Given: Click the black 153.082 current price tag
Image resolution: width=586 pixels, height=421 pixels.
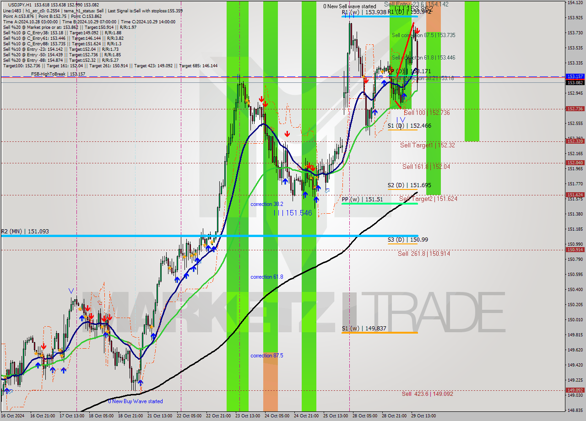Looking at the screenshot, I should tap(575, 82).
